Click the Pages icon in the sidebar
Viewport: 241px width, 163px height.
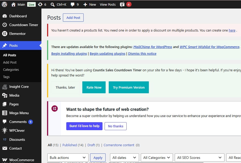click(5, 104)
